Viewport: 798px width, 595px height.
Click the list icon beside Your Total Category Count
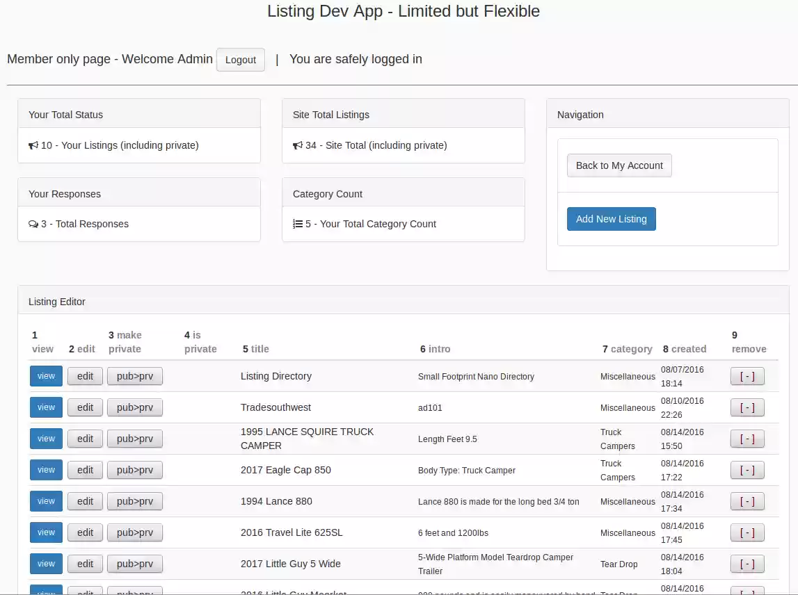pyautogui.click(x=297, y=224)
